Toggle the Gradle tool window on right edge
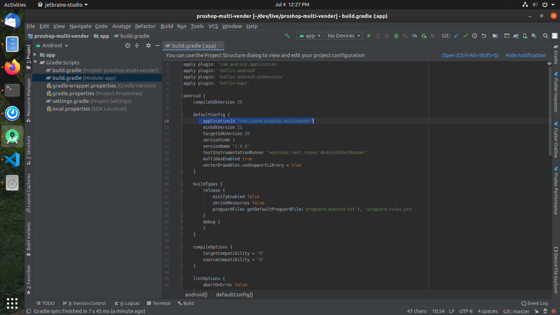Image resolution: width=560 pixels, height=315 pixels. point(556,55)
